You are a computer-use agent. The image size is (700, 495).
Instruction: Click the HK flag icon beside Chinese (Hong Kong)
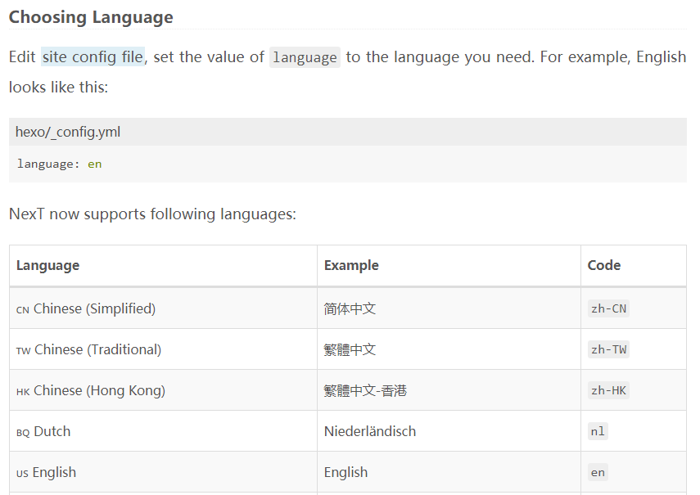(23, 391)
